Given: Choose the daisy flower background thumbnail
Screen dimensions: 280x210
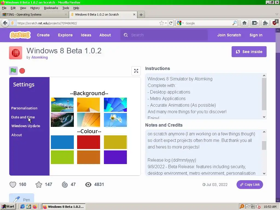Looking at the screenshot, I should point(115,120).
